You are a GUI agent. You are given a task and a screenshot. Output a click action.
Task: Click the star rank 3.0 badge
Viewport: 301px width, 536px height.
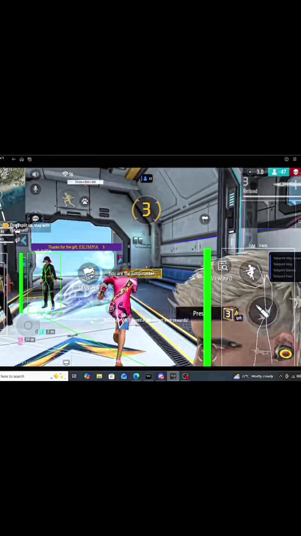[x=256, y=172]
